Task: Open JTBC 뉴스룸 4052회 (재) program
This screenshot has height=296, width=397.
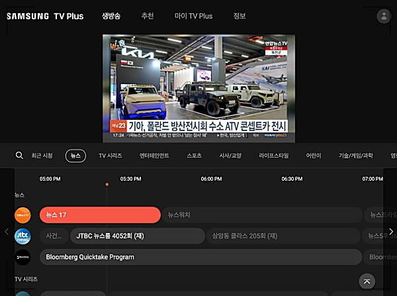Action: [x=138, y=236]
